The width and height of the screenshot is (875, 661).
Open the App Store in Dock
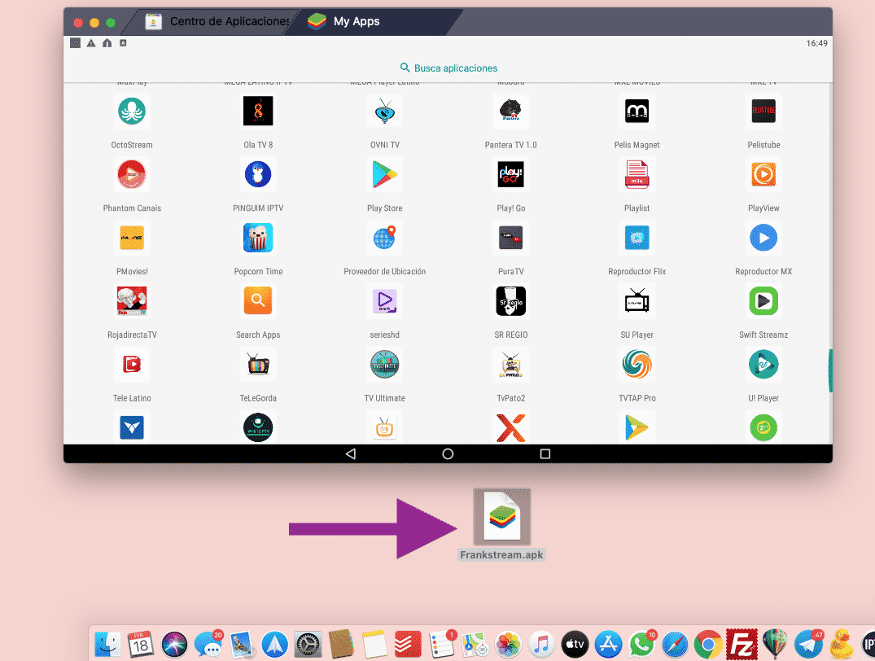click(x=608, y=645)
